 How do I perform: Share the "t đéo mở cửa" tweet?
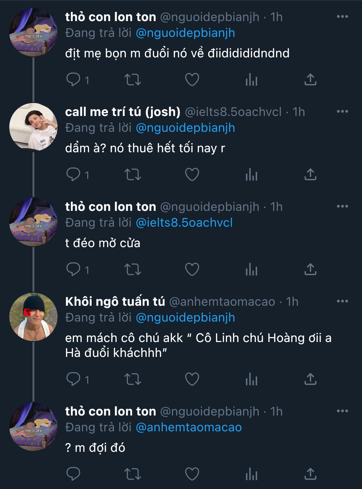(x=310, y=269)
